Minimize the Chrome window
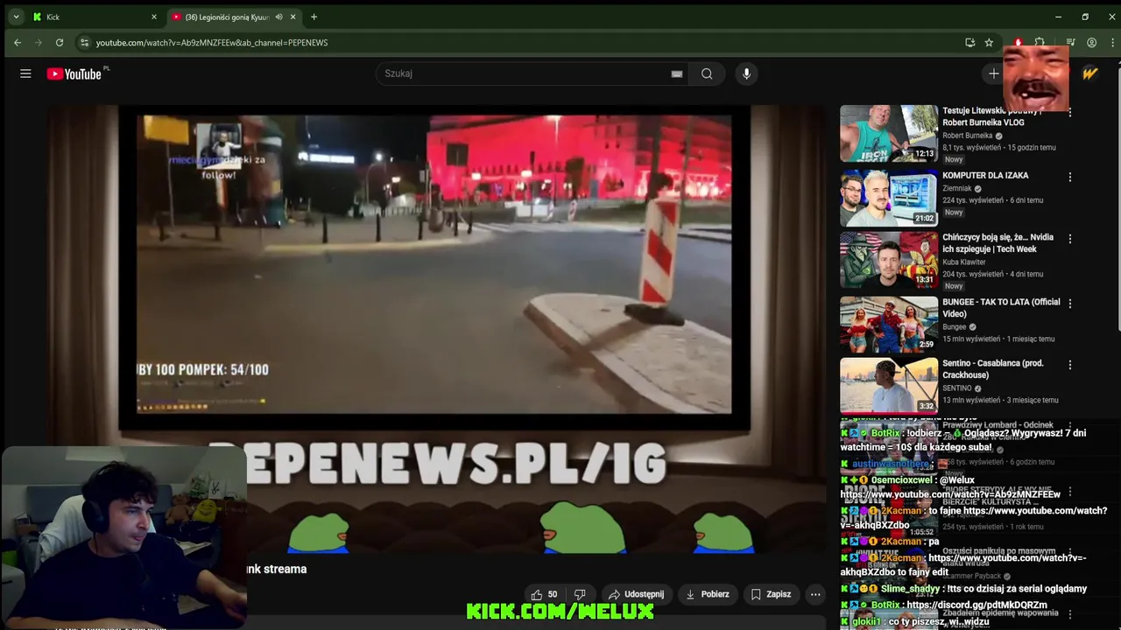This screenshot has height=630, width=1121. click(x=1058, y=17)
